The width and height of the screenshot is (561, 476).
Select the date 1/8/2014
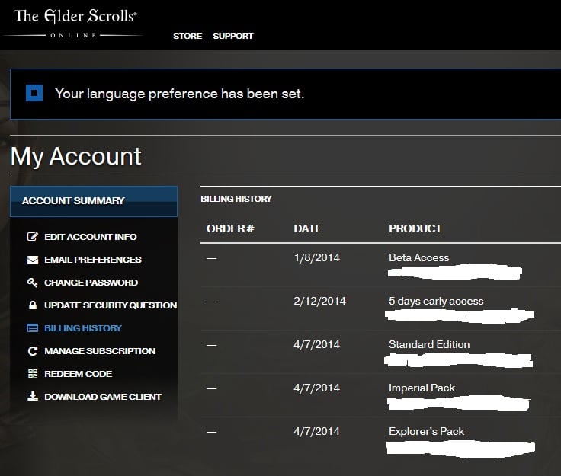point(316,257)
